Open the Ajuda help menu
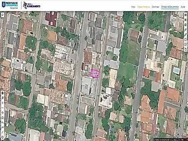Screen dimensions: 188x141 183,7
